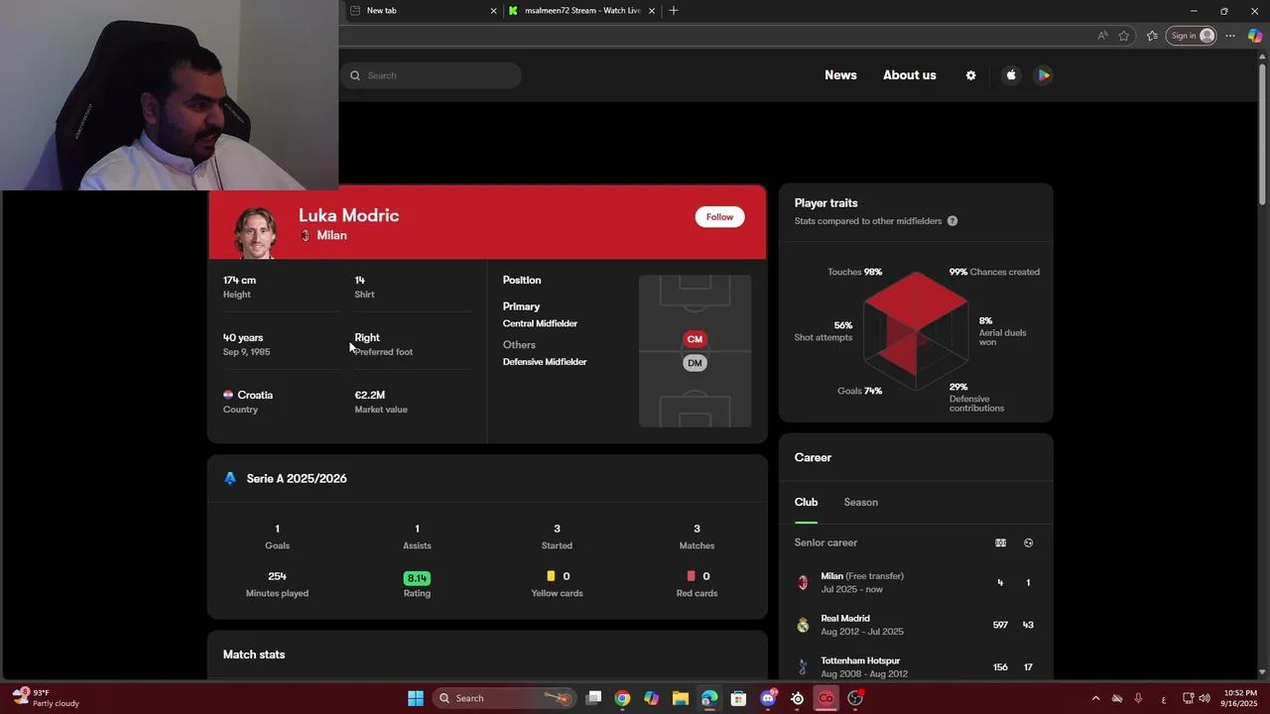
Task: Click the CM position badge on the pitch
Action: coord(695,339)
